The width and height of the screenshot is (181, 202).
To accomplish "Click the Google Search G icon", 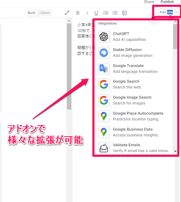I will coord(104,84).
